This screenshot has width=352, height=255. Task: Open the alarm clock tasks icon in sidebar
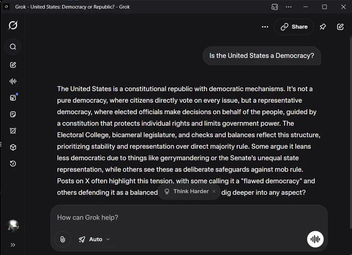pos(13,131)
